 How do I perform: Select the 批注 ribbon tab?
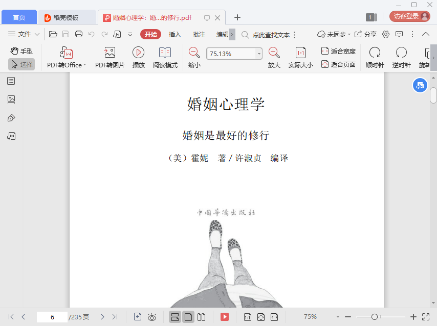[199, 35]
